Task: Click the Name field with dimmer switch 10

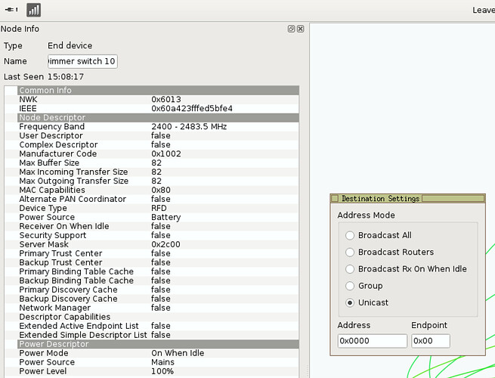Action: click(82, 61)
